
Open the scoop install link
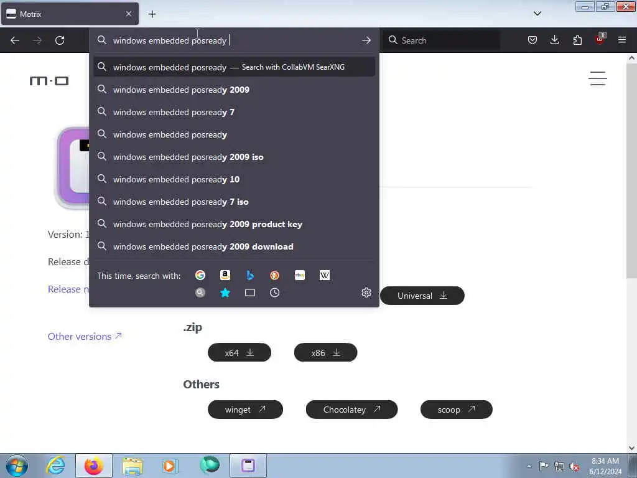456,410
